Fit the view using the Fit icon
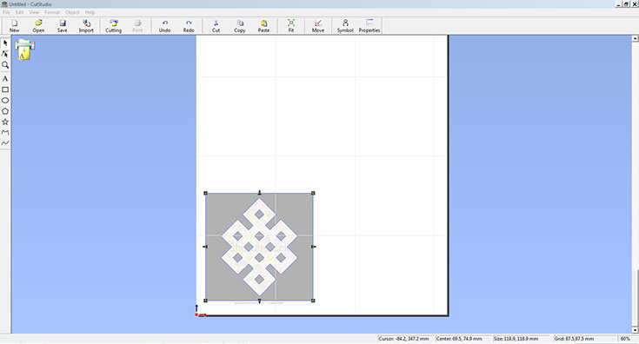The image size is (639, 344). pyautogui.click(x=291, y=26)
